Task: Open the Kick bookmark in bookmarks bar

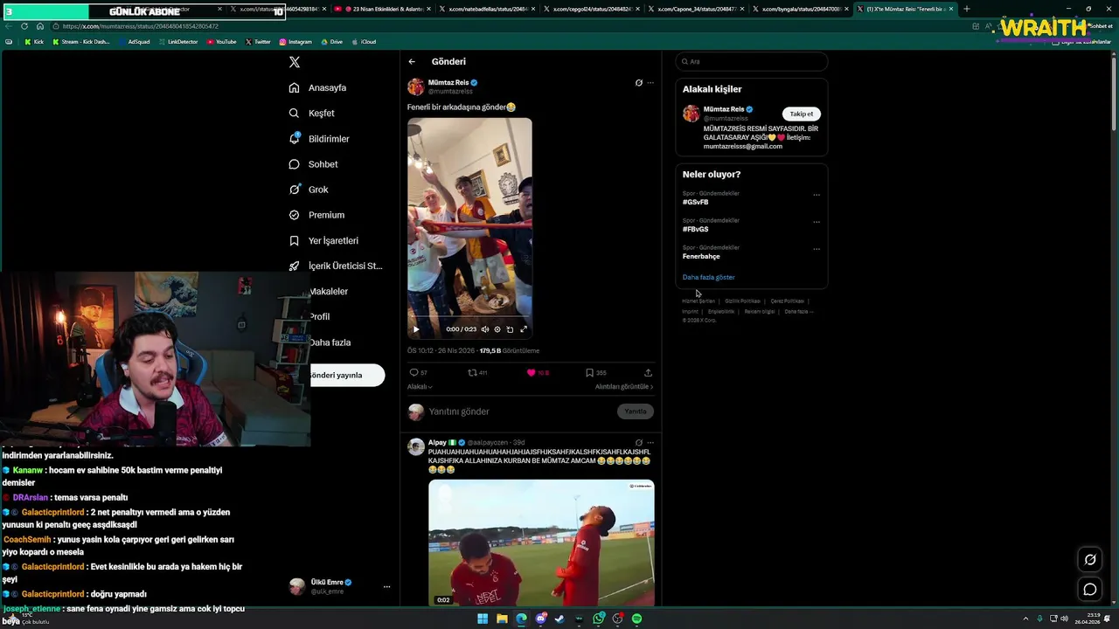Action: (34, 42)
